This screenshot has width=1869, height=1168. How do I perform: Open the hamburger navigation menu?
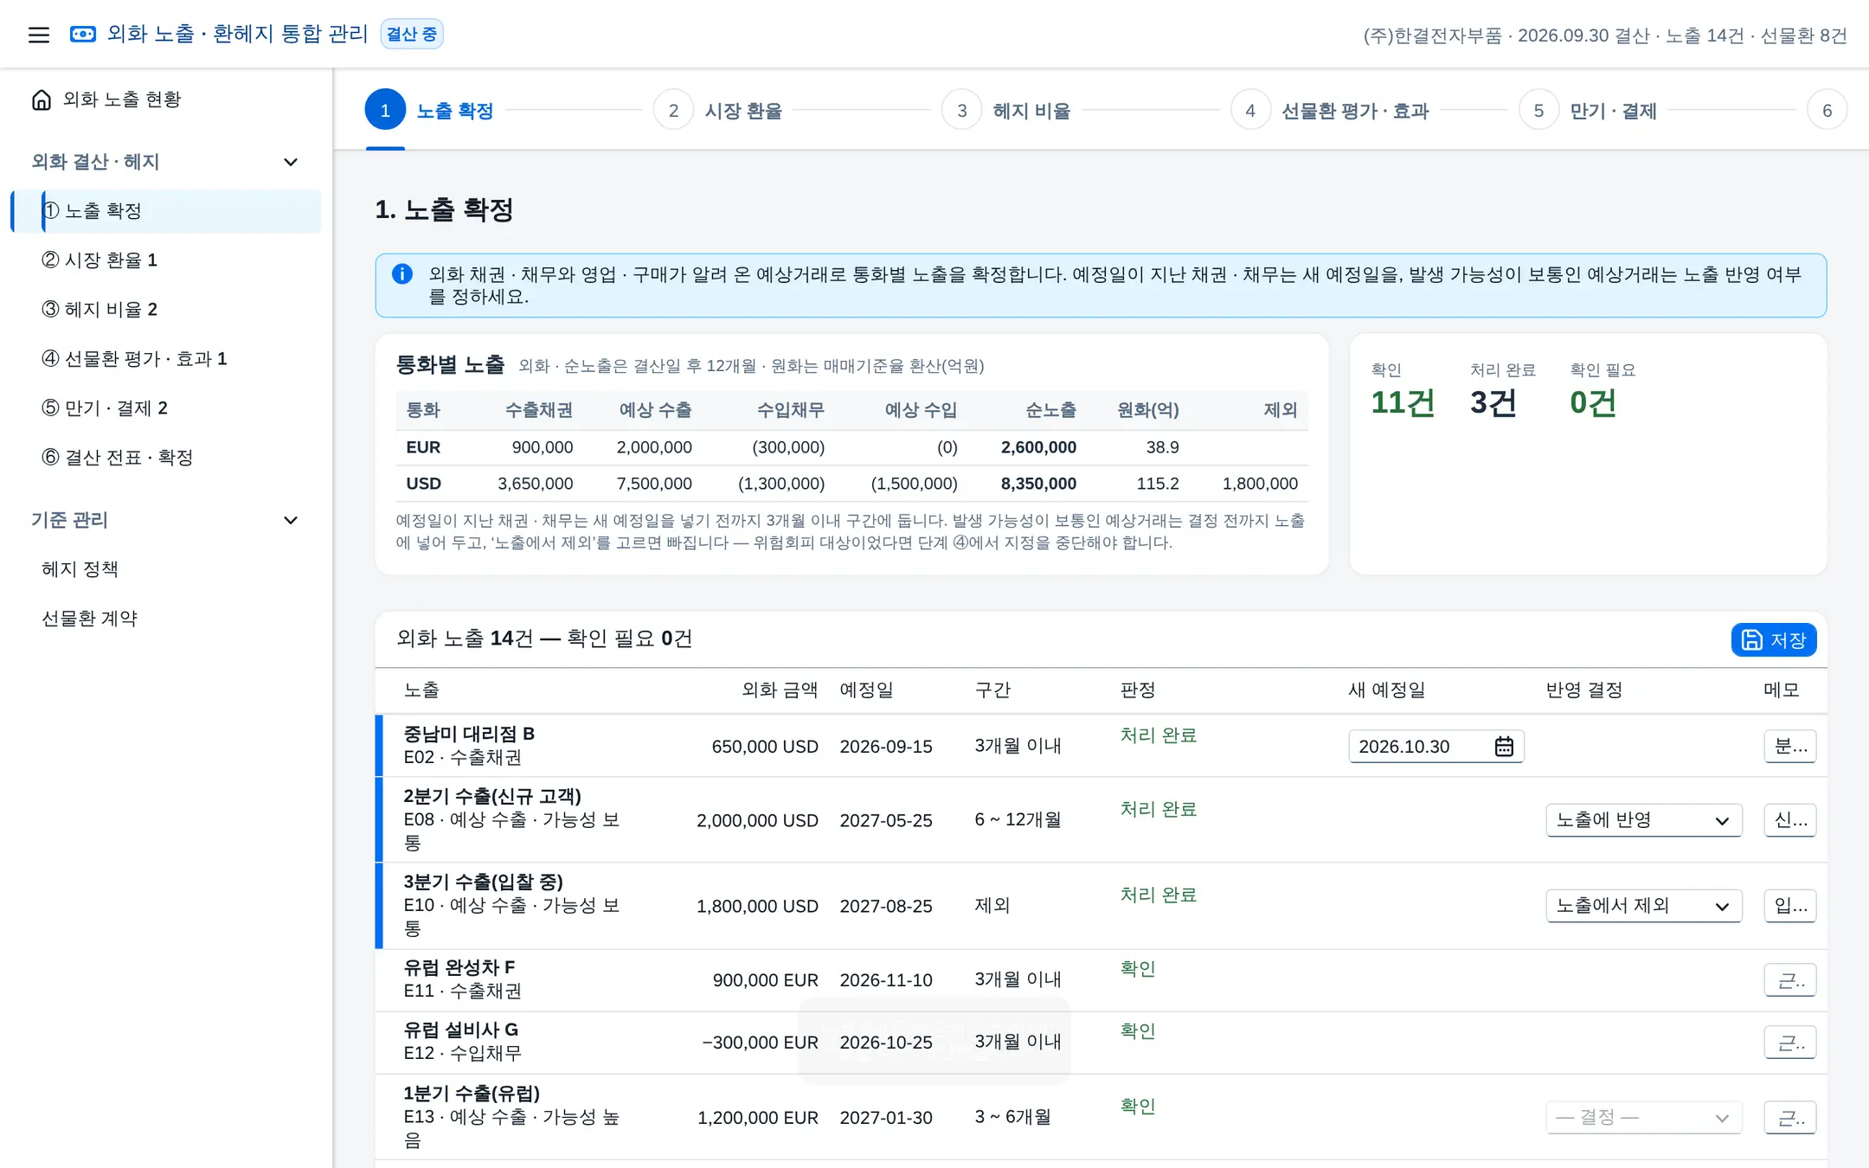(38, 35)
